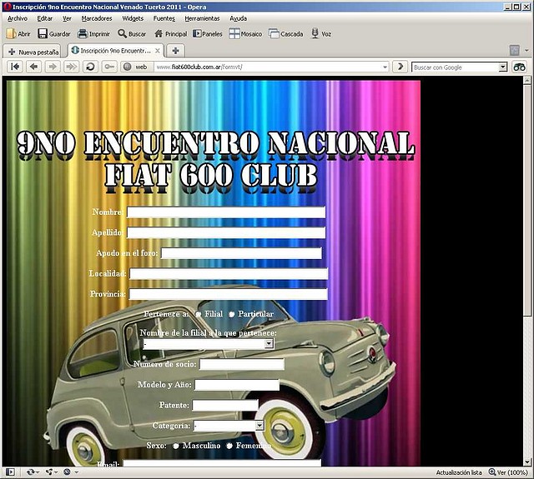Print the page with the Imprimir button
This screenshot has width=534, height=479.
coord(93,33)
